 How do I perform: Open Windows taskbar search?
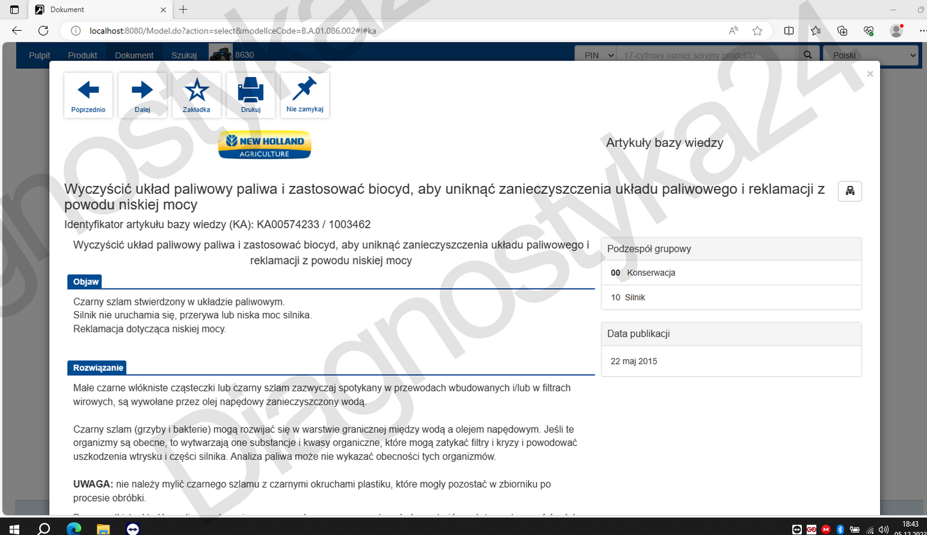pos(44,529)
